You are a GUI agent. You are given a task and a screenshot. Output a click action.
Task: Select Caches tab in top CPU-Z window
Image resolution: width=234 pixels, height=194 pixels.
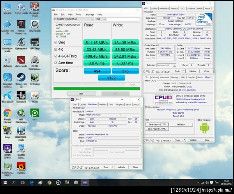tap(154, 9)
